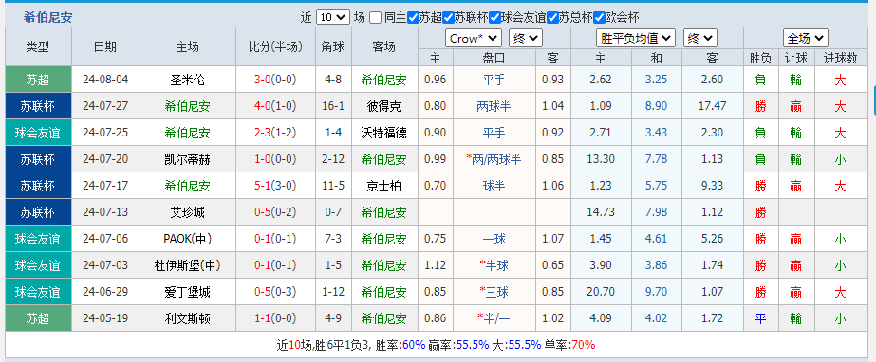Click away team 彼得克

click(383, 106)
